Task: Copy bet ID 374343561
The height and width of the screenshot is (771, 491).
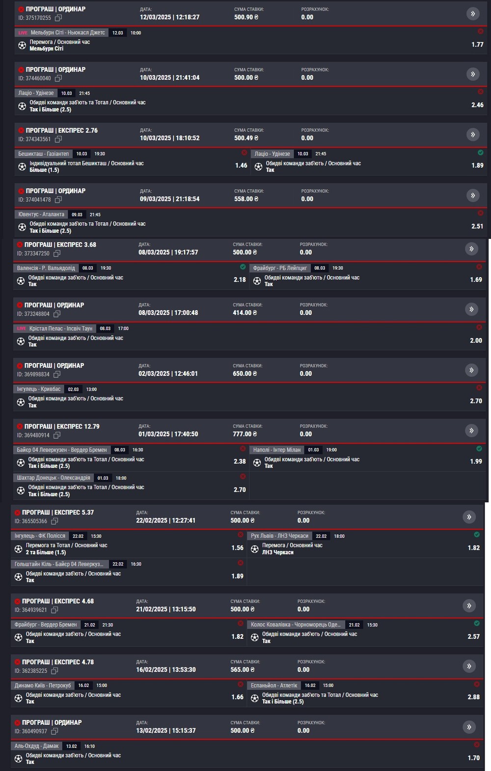Action: tap(58, 139)
